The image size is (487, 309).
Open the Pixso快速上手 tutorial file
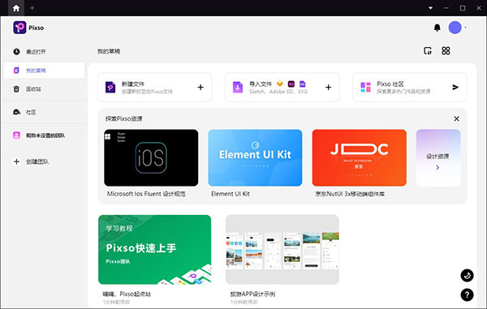[155, 250]
